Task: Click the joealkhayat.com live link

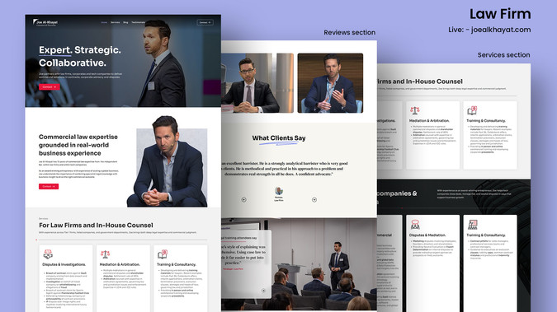Action: (501, 30)
